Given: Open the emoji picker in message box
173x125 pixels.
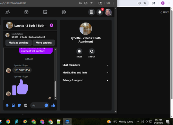Looking at the screenshot, I should click(46, 105).
